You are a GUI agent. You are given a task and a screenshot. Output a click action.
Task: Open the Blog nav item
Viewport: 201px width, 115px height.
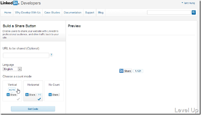pos(100,12)
